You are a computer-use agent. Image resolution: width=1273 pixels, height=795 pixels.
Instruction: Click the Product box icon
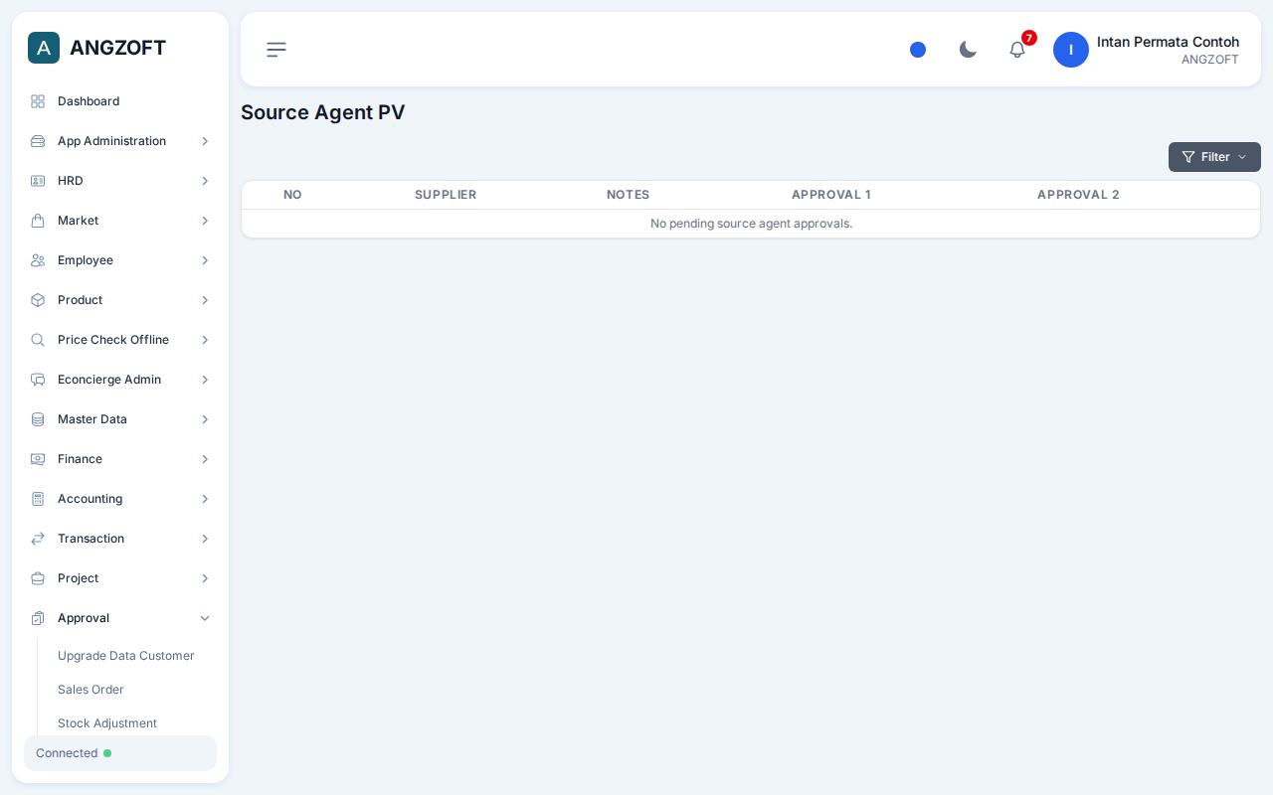[38, 300]
